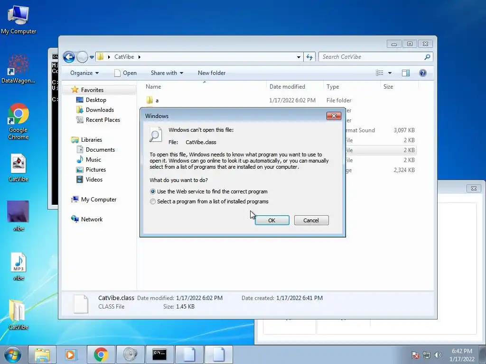This screenshot has height=364, width=486.
Task: Open Action Center flag tray icon
Action: 415,355
